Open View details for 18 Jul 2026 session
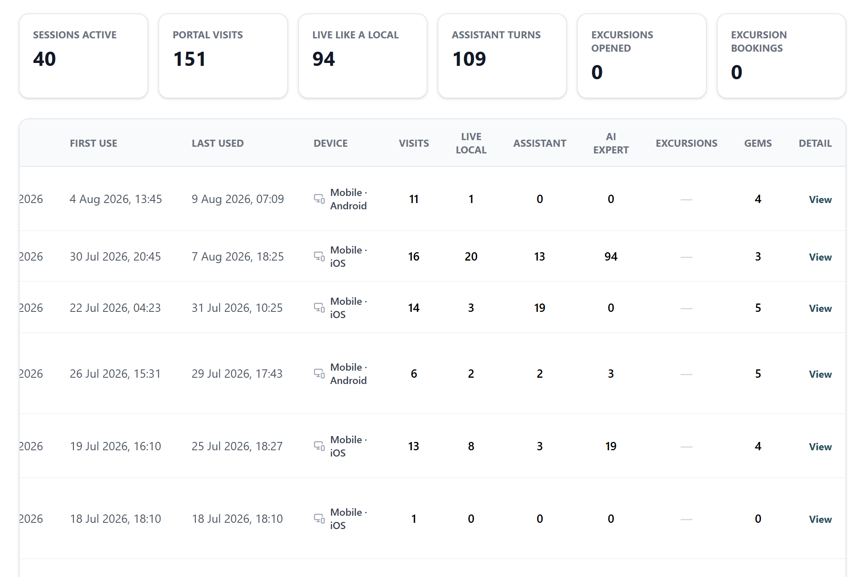865x577 pixels. point(820,519)
